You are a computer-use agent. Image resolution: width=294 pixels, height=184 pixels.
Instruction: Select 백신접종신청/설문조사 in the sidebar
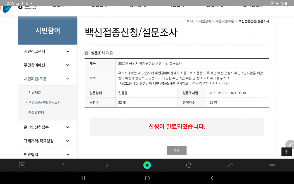pos(44,102)
